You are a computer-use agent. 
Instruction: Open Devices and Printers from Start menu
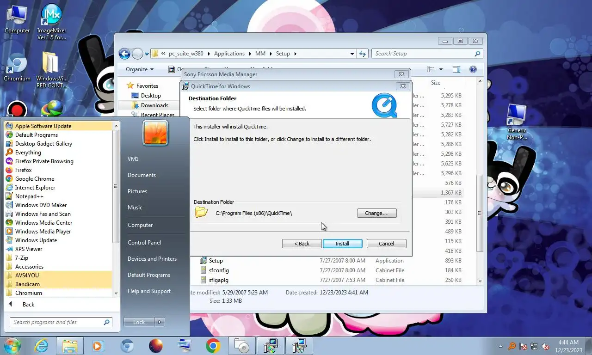[x=152, y=258]
